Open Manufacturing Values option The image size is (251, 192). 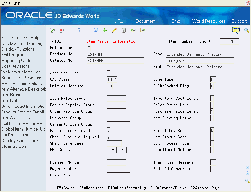[22, 84]
